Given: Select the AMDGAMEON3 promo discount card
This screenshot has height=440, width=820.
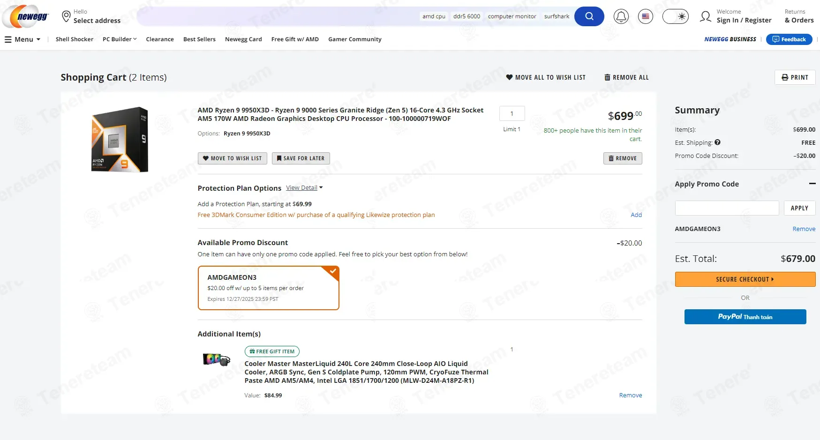Looking at the screenshot, I should tap(268, 288).
